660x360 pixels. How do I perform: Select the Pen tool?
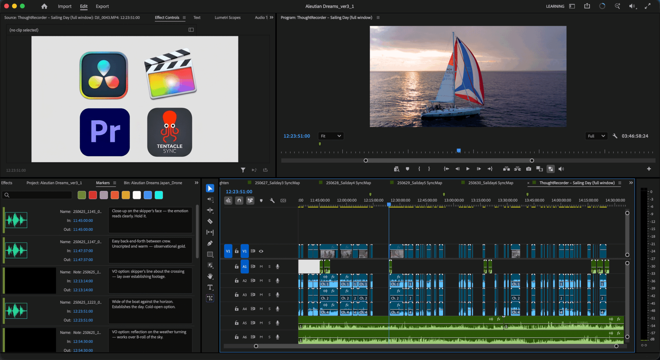(x=210, y=243)
